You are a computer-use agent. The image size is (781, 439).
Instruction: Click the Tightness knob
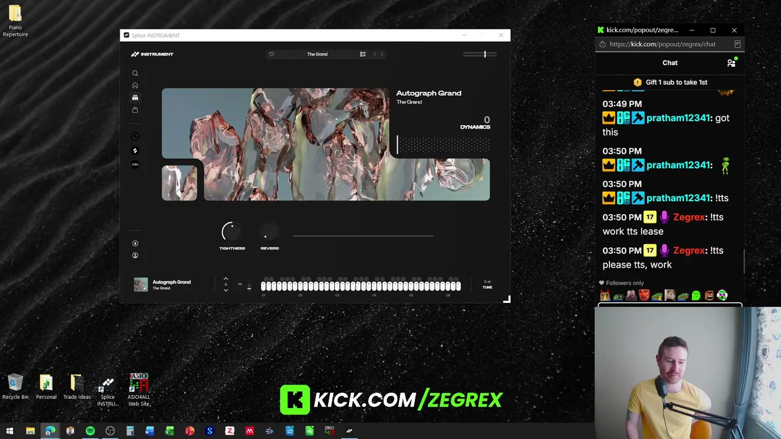point(231,232)
